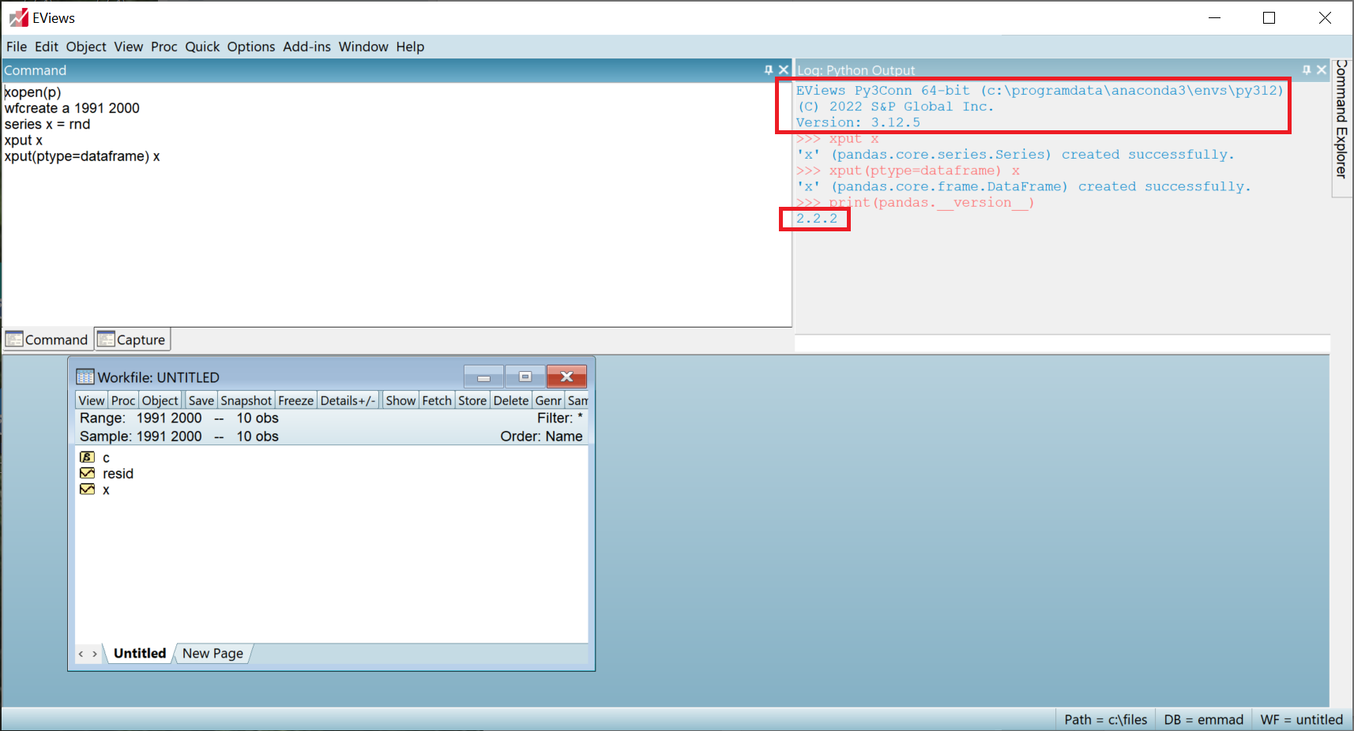Pin the Command panel with pushpin icon
Screen dimensions: 1354x731
tap(768, 70)
